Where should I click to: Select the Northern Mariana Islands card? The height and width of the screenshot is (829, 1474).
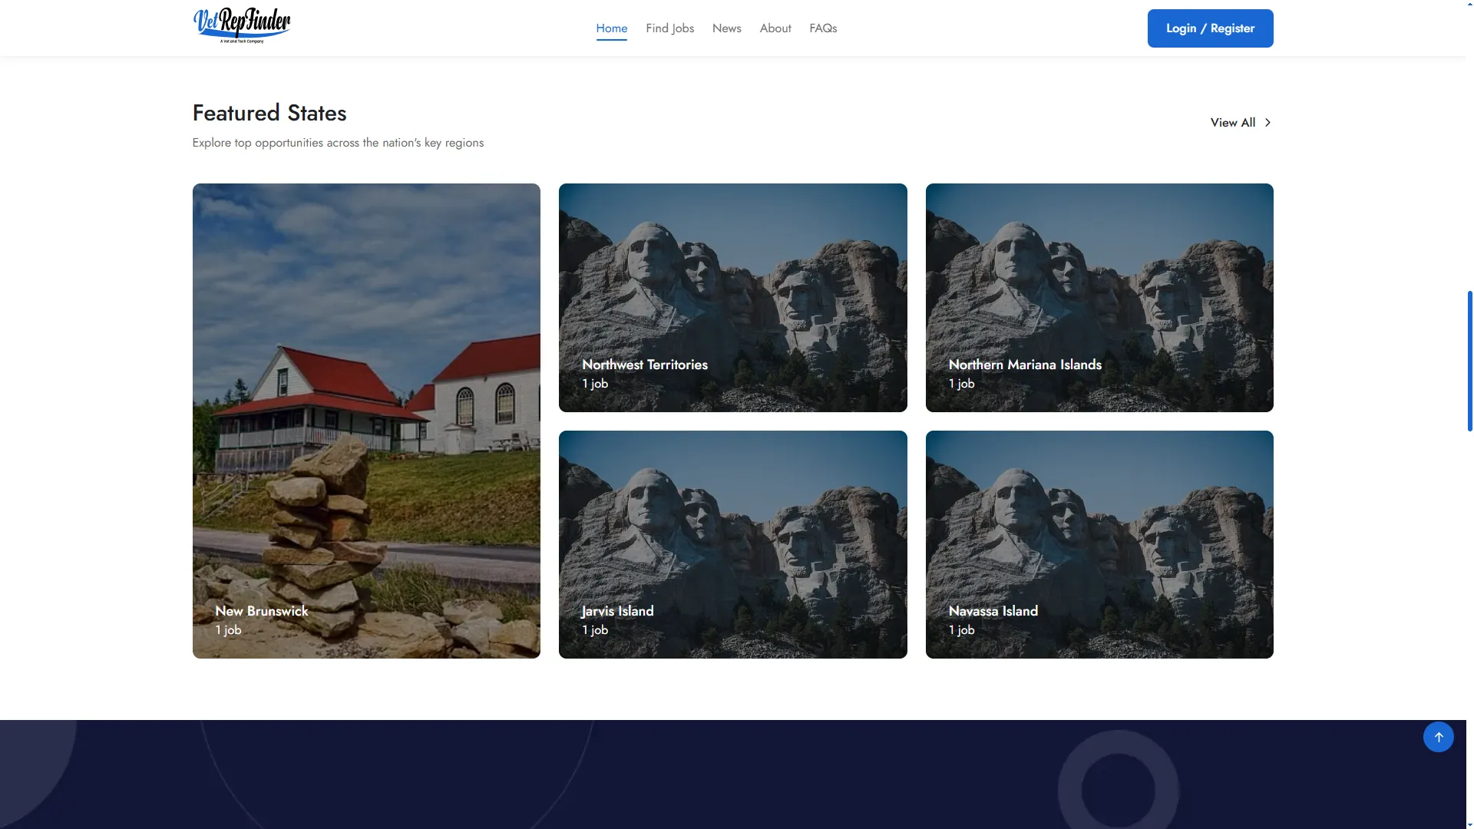point(1099,298)
